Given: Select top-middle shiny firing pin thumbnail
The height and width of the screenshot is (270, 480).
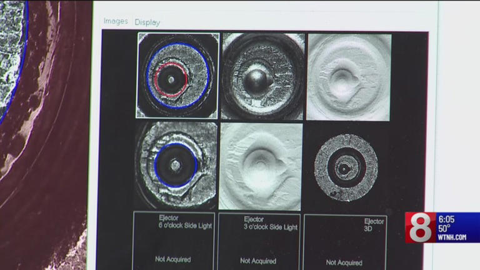Looking at the screenshot, I should click(x=262, y=76).
